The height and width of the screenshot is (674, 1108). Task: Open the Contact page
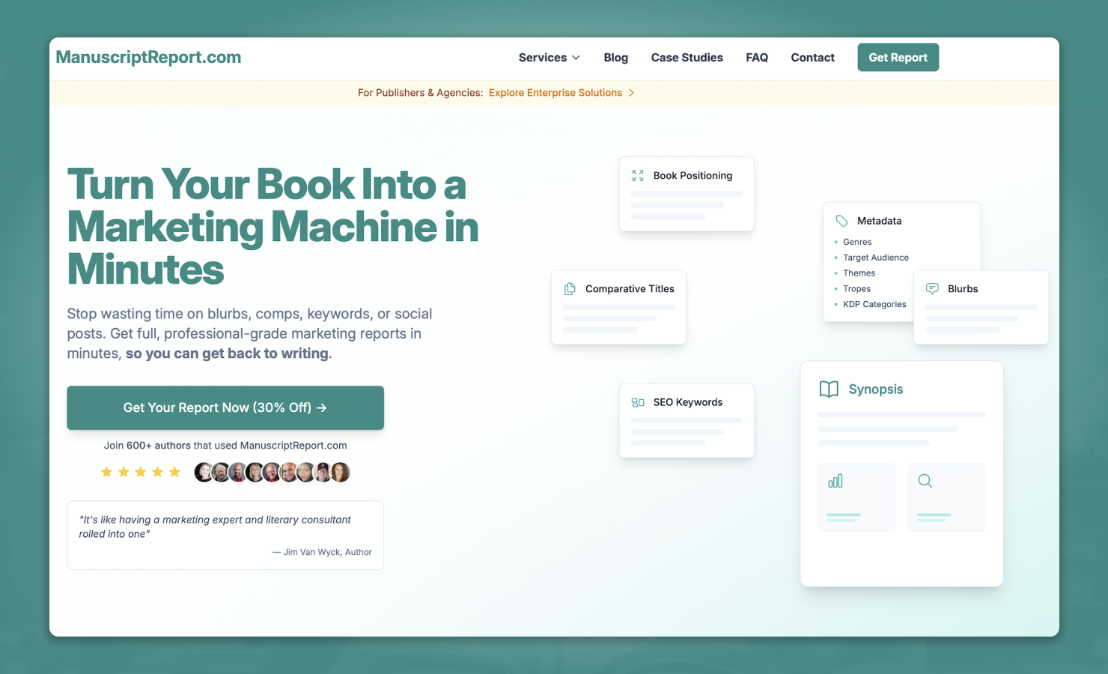pos(813,58)
